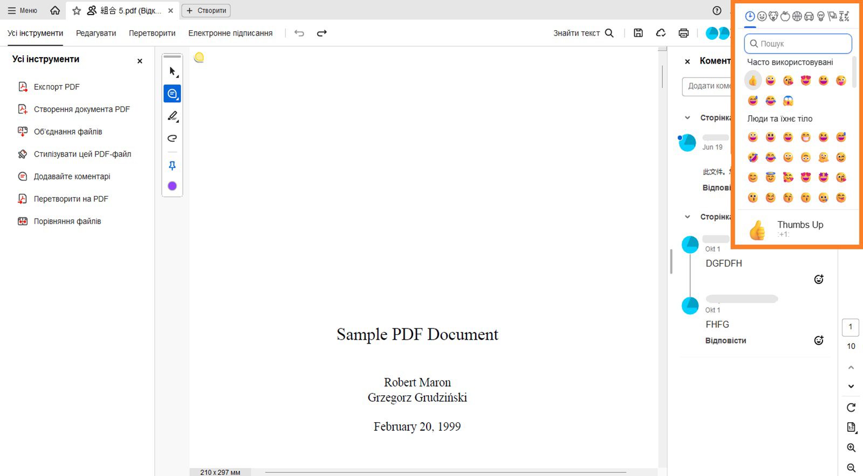Rotate the page view
This screenshot has height=476, width=863.
coord(851,407)
